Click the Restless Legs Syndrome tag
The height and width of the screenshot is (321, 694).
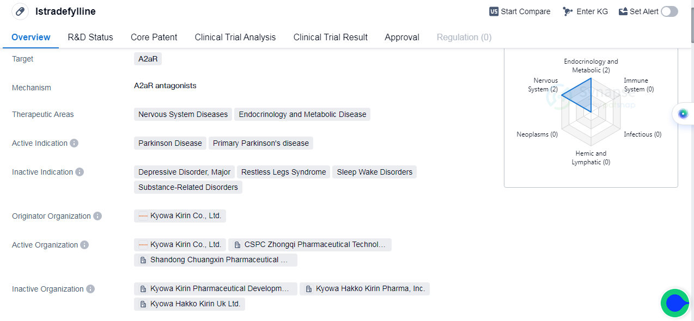click(x=283, y=172)
